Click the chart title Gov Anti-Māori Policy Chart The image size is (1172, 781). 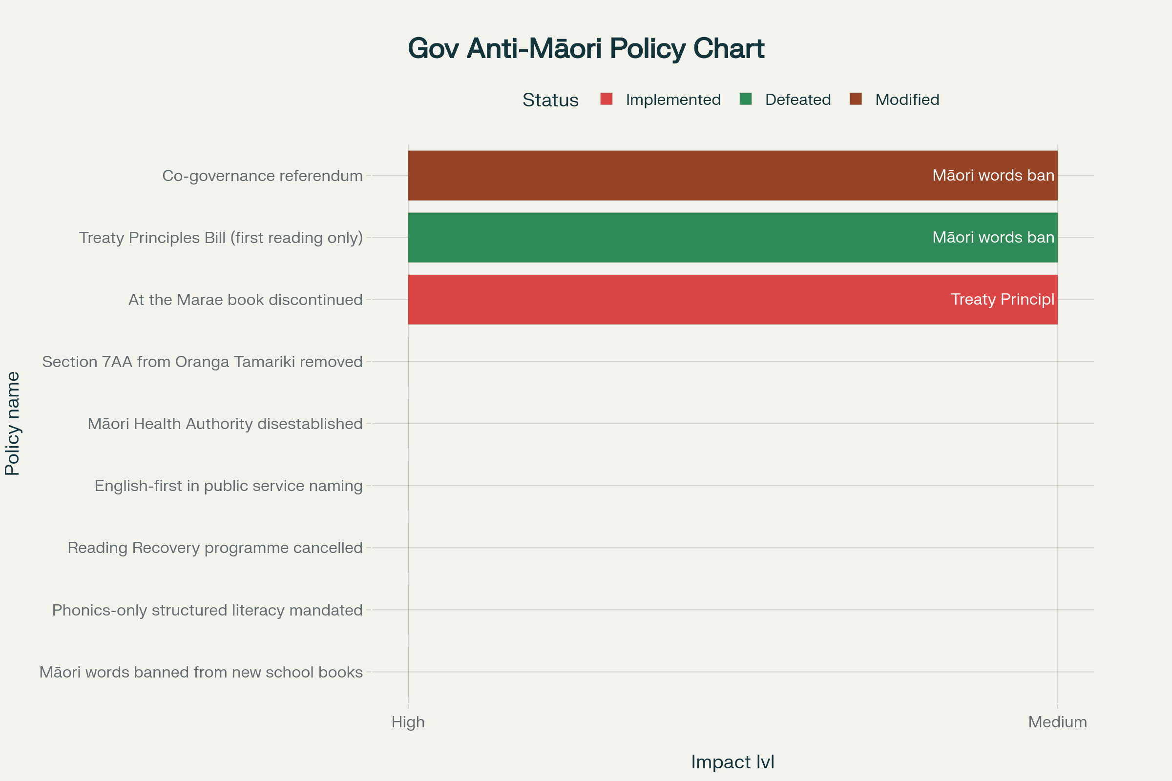tap(586, 48)
